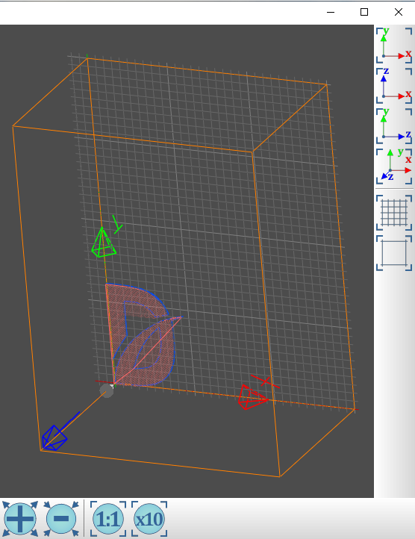Maximize the viewer window
Image resolution: width=415 pixels, height=539 pixels.
(x=364, y=12)
